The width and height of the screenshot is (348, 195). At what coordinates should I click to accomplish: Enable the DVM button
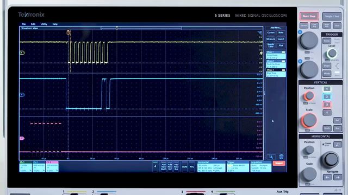[185, 167]
